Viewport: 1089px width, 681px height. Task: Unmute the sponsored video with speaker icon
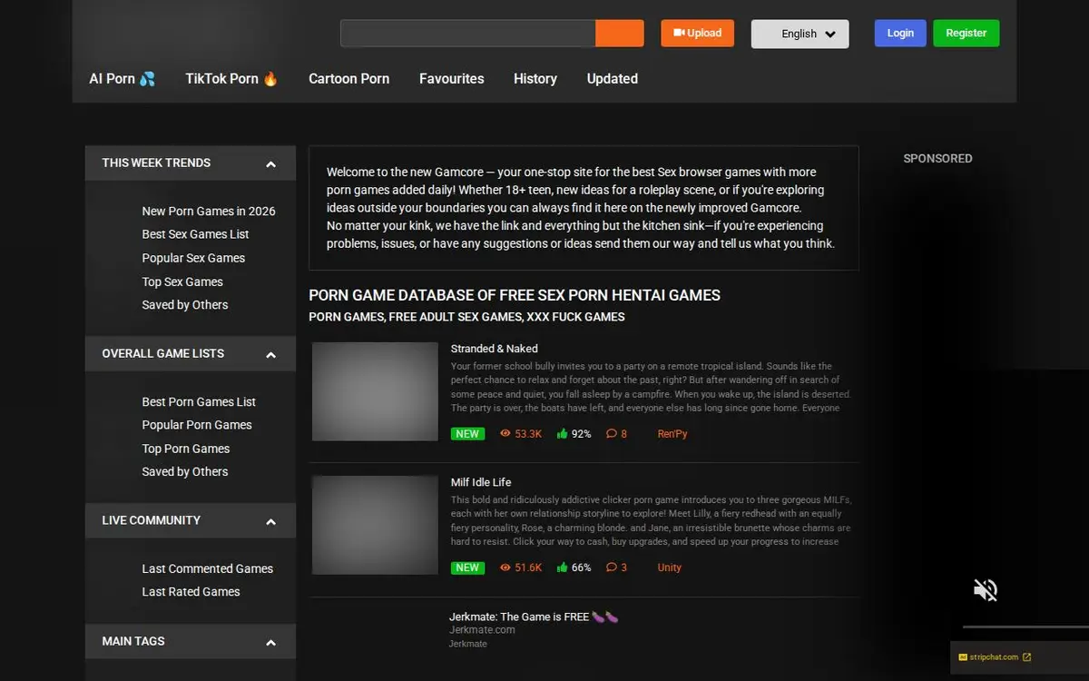[986, 590]
